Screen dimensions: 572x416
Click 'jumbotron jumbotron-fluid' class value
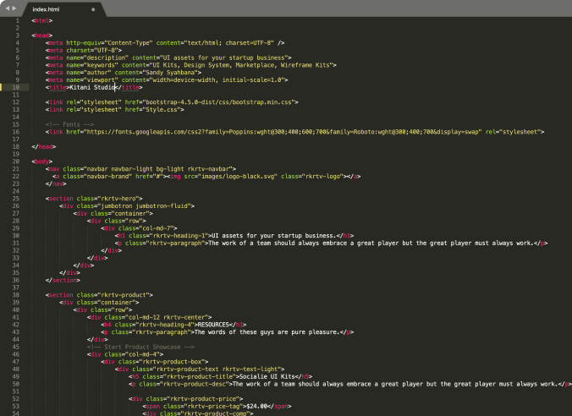click(144, 206)
